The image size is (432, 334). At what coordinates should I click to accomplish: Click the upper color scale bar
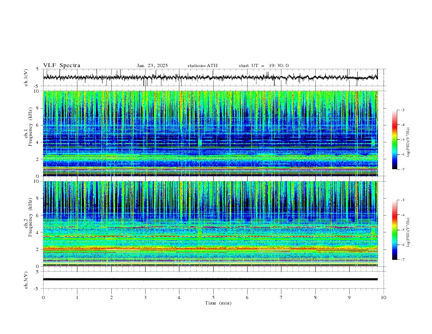pos(394,140)
